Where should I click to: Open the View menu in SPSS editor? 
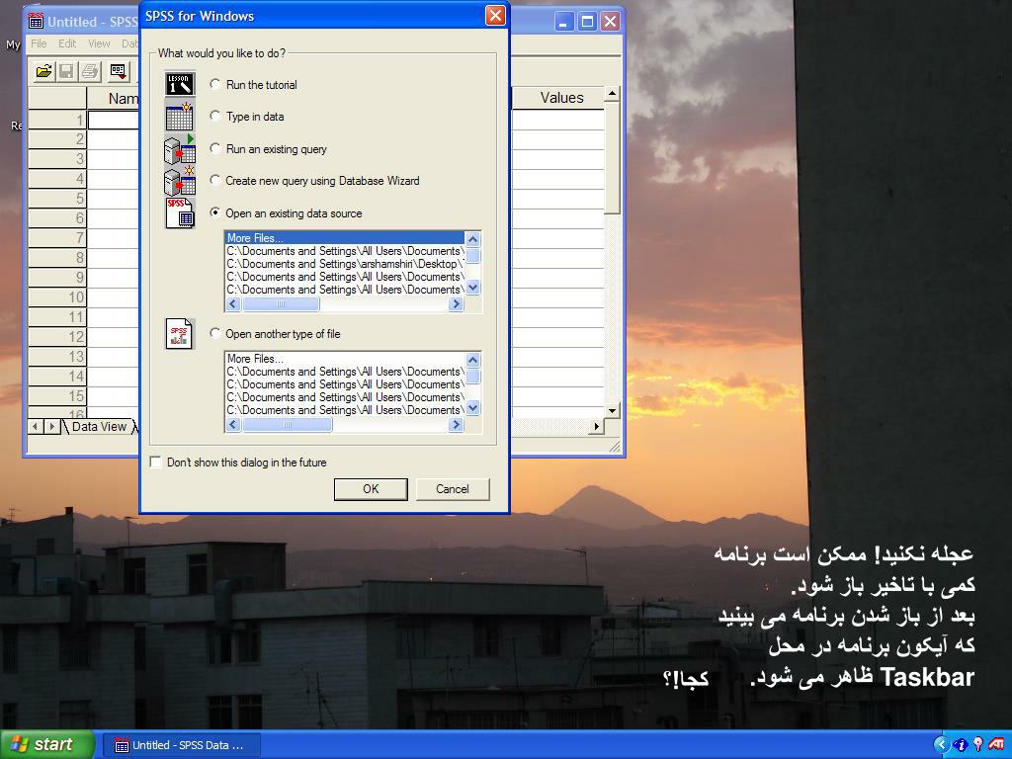(x=99, y=43)
